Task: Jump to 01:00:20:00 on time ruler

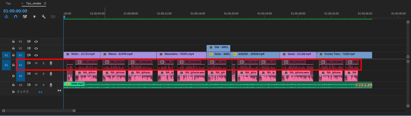Action: (x=231, y=13)
